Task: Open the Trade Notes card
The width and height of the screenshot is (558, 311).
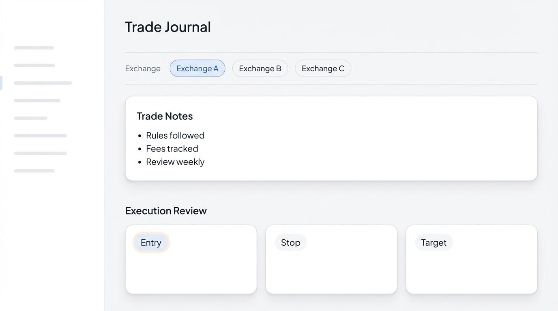Action: pyautogui.click(x=331, y=138)
